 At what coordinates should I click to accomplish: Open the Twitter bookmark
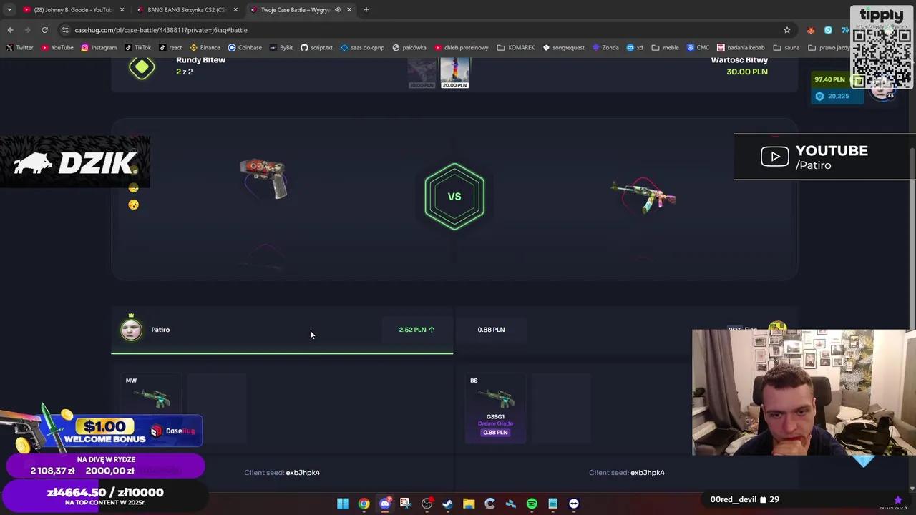(x=19, y=48)
